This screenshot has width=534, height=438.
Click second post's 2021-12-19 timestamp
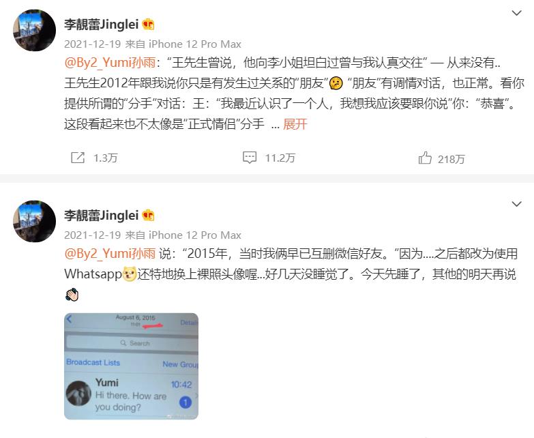pos(93,235)
